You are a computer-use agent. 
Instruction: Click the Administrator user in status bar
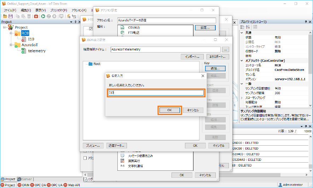tap(291, 185)
